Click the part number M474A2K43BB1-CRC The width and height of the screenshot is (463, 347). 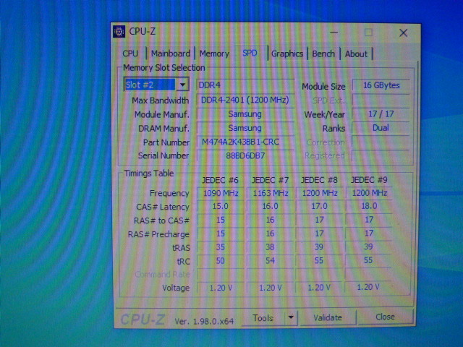coord(245,142)
